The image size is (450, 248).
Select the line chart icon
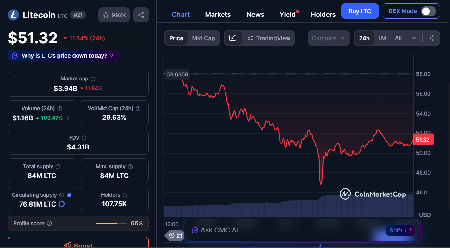232,38
